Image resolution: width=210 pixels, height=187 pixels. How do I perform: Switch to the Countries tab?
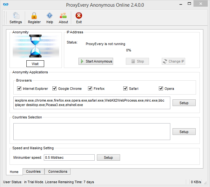click(33, 171)
